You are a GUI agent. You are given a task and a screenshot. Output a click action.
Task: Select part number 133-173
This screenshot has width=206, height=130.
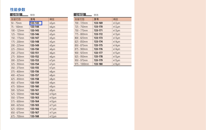tap(98, 38)
